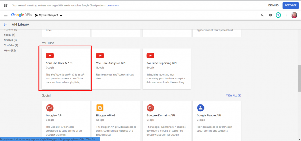Image resolution: width=301 pixels, height=141 pixels.
Task: Filter by YouTube (3) category
Action: click(x=11, y=46)
